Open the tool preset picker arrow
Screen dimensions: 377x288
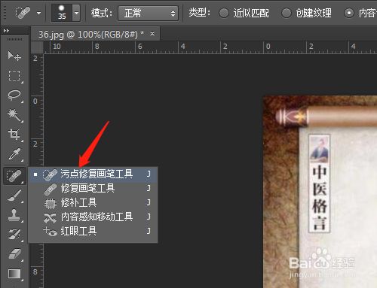(39, 13)
